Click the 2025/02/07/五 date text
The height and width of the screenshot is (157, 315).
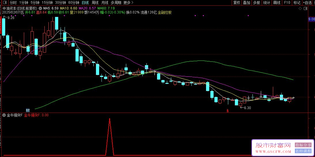coord(13,13)
